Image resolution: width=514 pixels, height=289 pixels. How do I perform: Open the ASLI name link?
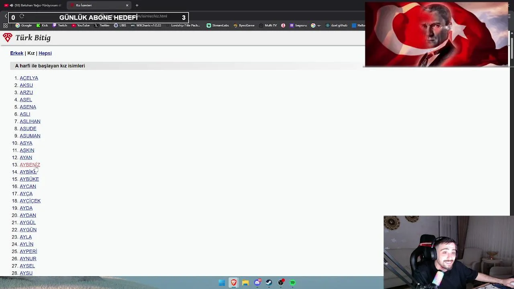pyautogui.click(x=25, y=114)
